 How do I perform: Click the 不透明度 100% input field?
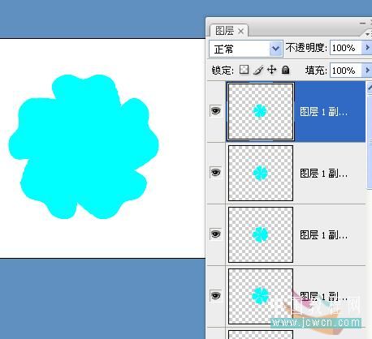346,48
